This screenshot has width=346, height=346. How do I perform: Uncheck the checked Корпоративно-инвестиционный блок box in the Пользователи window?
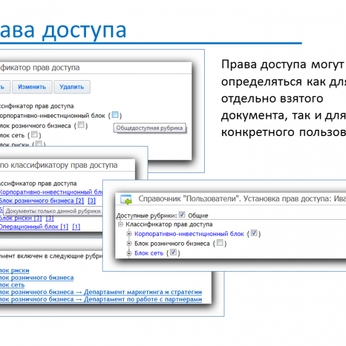coord(254,234)
